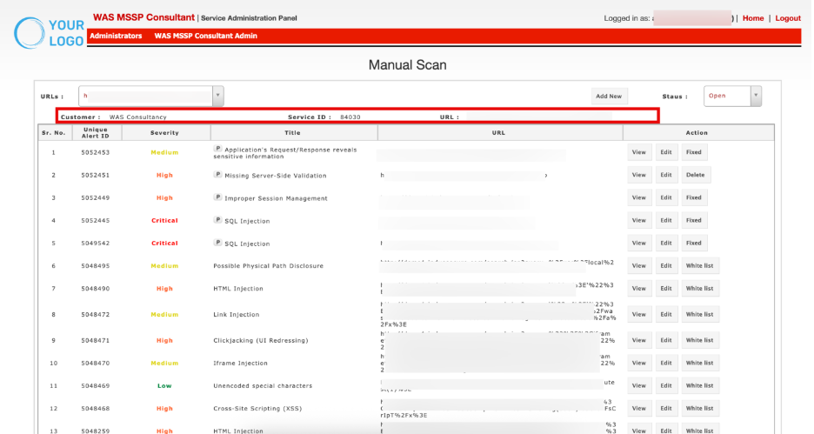View the Link Injection alert

pyautogui.click(x=638, y=315)
